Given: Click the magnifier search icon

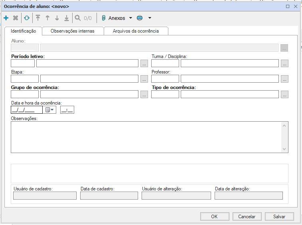Looking at the screenshot, I should [77, 18].
